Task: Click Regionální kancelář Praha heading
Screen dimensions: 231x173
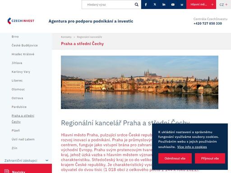Action: pyautogui.click(x=125, y=123)
